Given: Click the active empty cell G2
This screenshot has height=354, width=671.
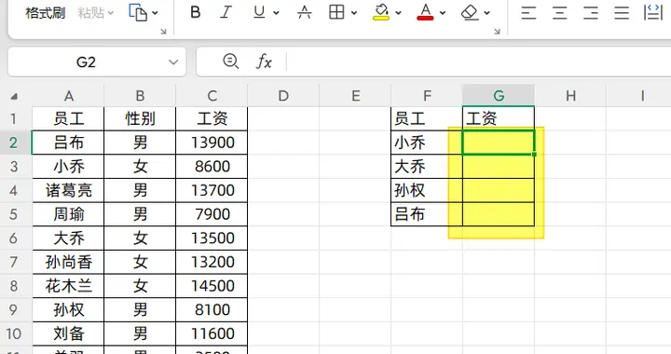Looking at the screenshot, I should 499,143.
